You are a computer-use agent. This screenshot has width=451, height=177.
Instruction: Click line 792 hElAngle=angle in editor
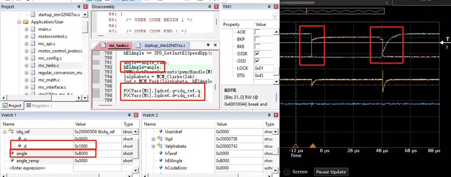[x=142, y=67]
